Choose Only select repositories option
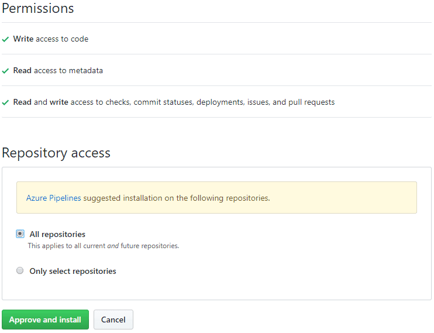Image resolution: width=434 pixels, height=333 pixels. pos(20,270)
